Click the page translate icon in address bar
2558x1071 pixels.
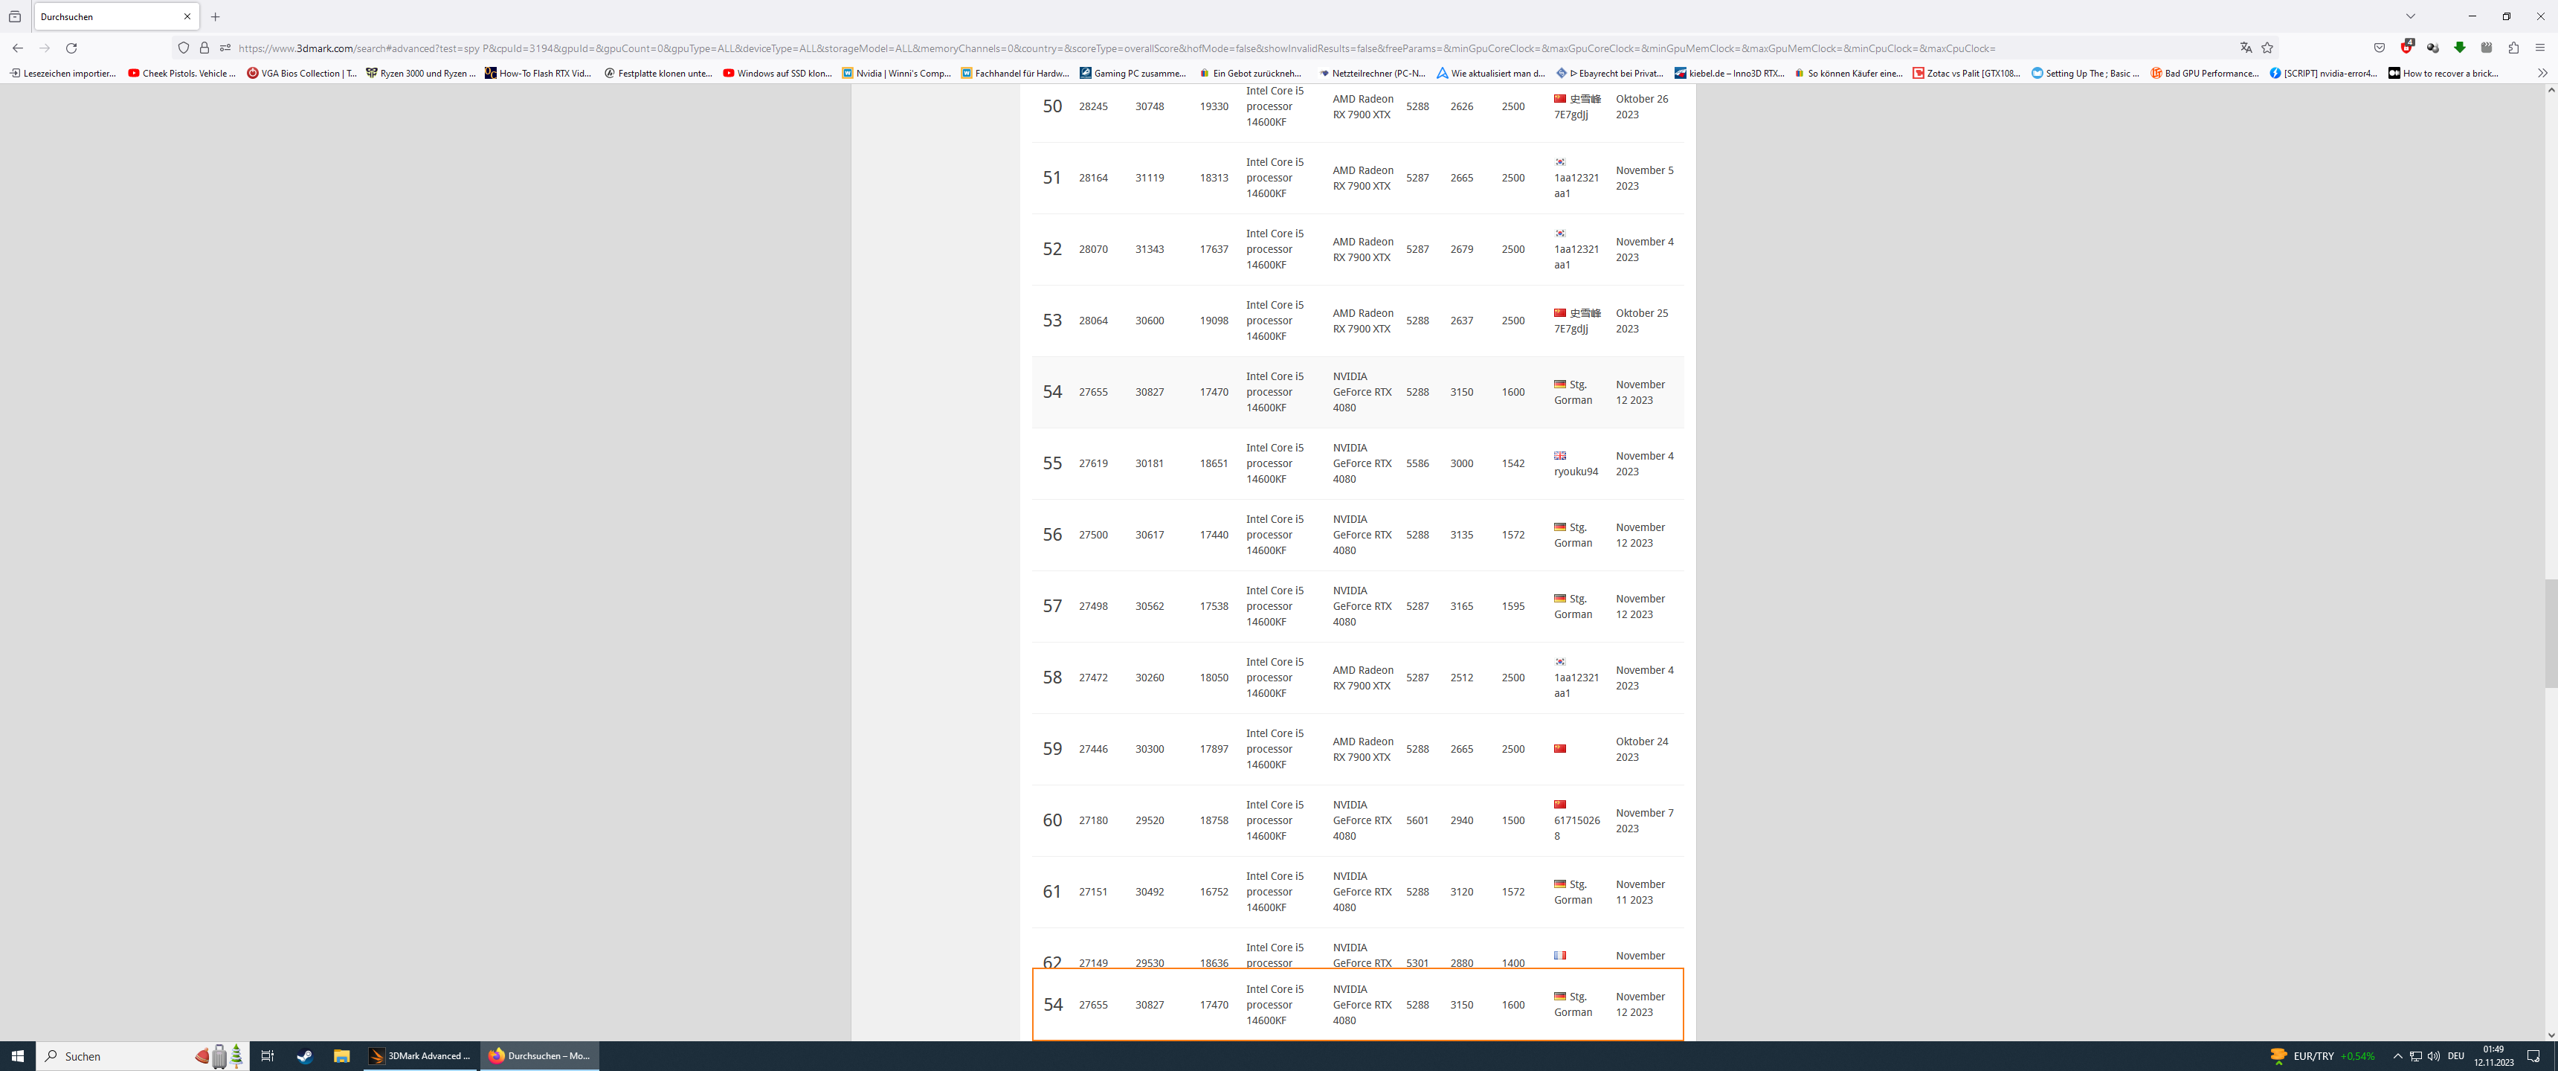click(x=2245, y=48)
